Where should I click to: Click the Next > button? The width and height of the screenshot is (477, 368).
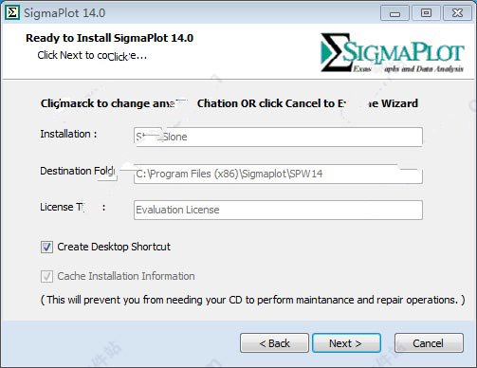point(346,343)
